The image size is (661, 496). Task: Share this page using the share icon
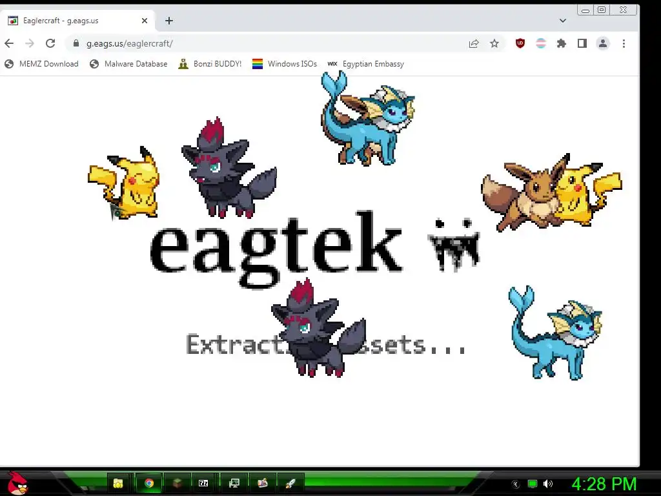pyautogui.click(x=474, y=43)
